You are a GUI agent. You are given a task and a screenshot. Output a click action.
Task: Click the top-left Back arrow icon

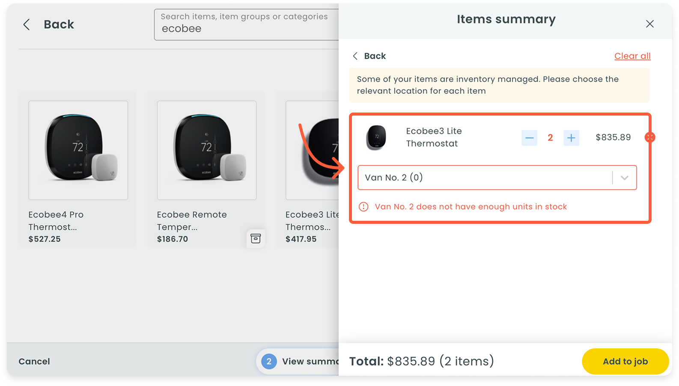point(27,24)
